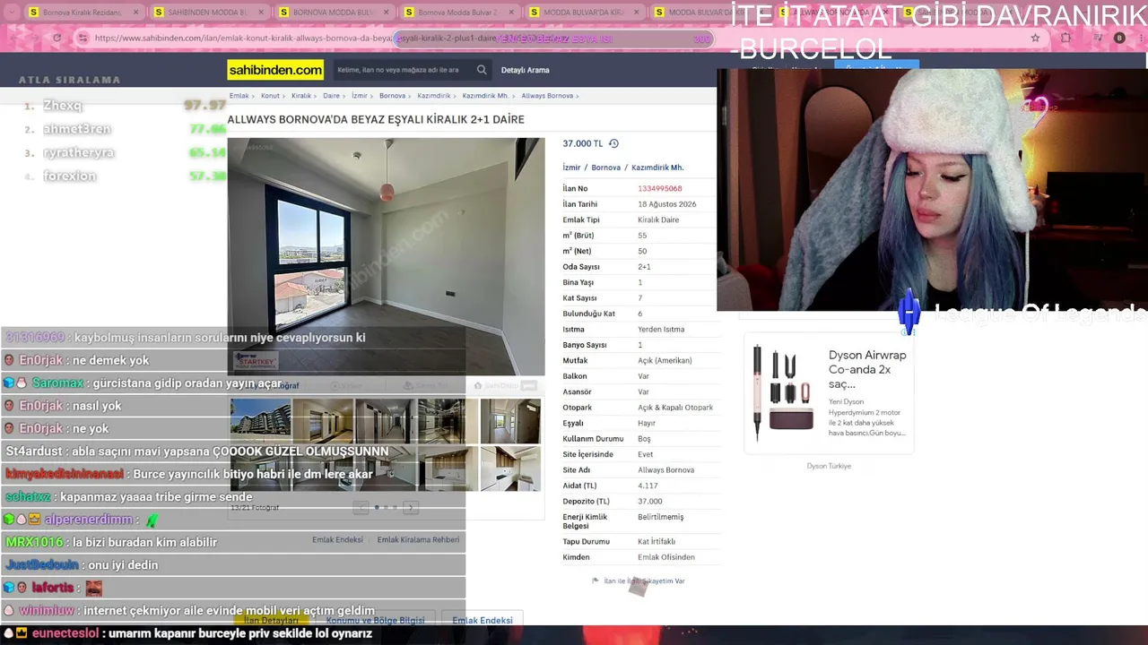Open İzmir location link under price
The width and height of the screenshot is (1148, 645).
coord(571,168)
